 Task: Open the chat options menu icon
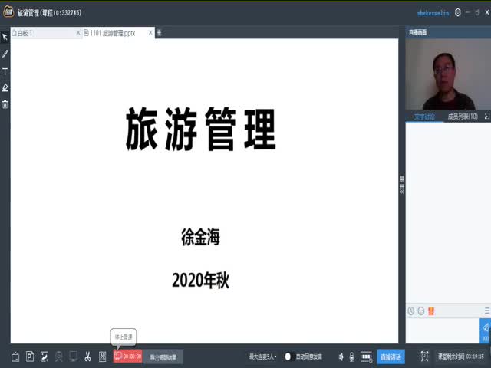coord(487,310)
